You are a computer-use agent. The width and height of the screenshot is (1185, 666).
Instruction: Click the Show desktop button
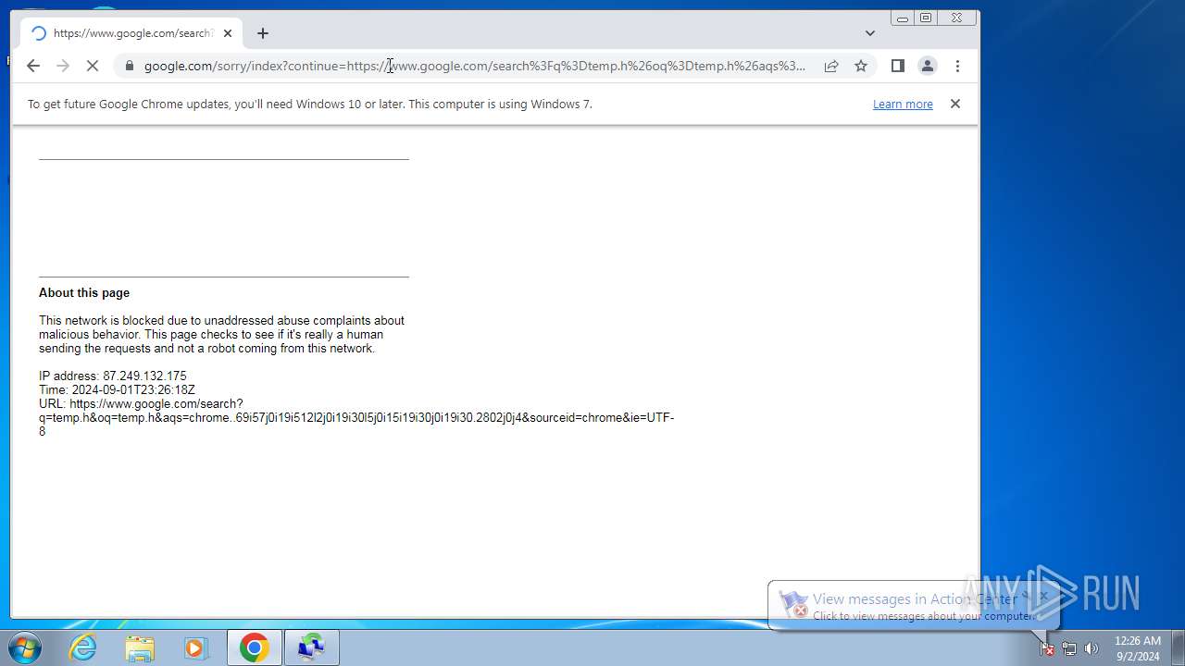coord(1178,647)
